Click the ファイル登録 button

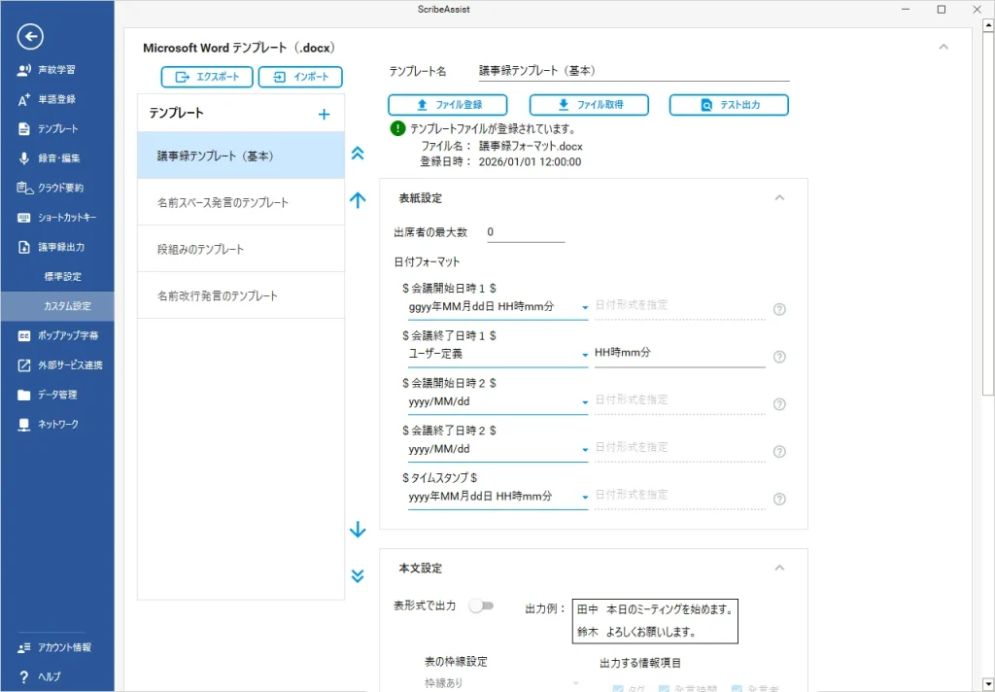449,105
